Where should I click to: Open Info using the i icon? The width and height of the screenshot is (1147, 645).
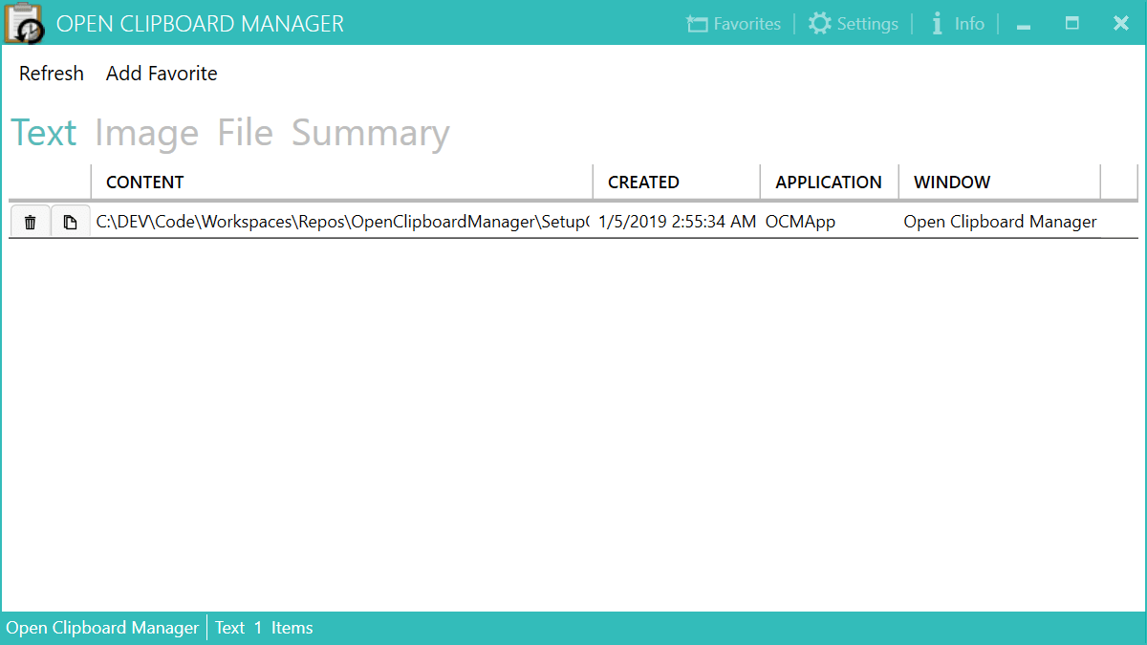(957, 23)
